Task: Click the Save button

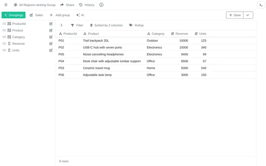Action: [235, 15]
